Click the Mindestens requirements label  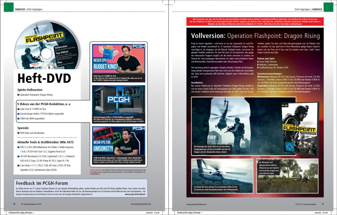click(x=263, y=77)
